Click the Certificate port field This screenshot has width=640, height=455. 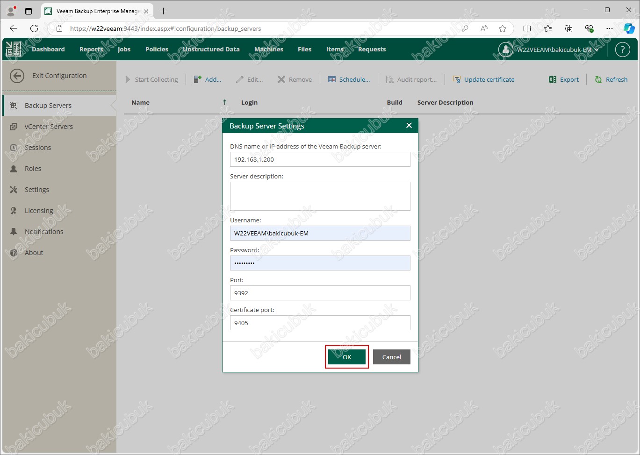[x=320, y=323]
